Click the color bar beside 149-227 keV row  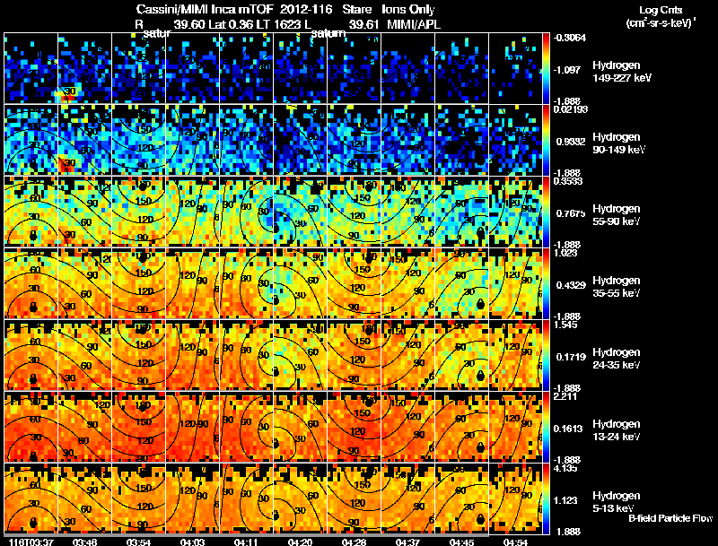pos(546,68)
